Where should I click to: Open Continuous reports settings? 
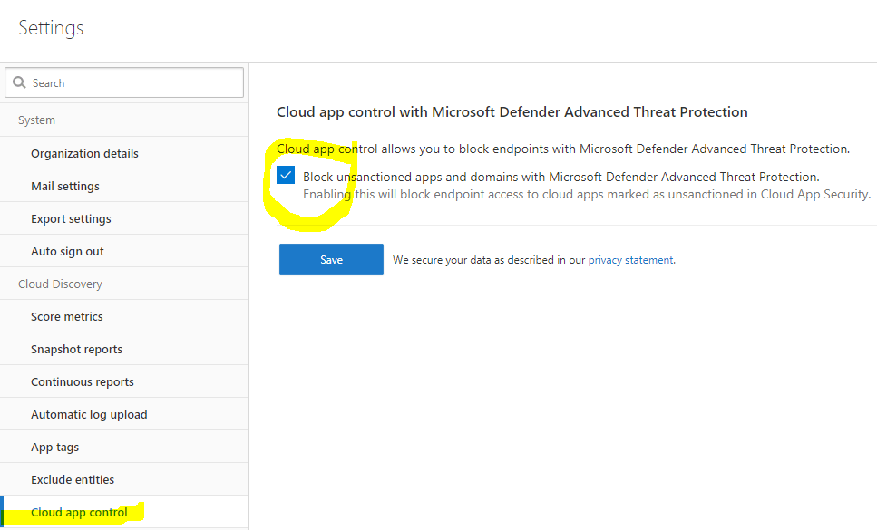coord(83,381)
